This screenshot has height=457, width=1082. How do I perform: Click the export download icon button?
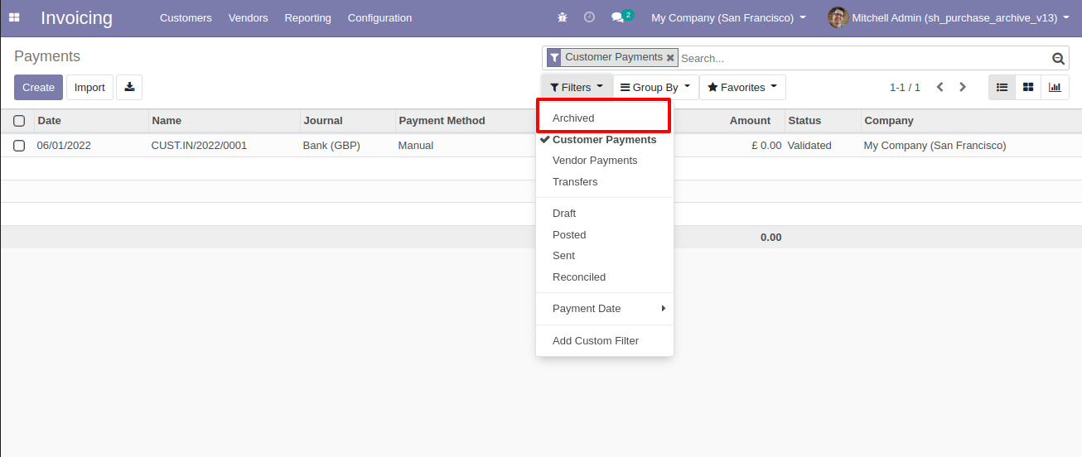pyautogui.click(x=129, y=87)
